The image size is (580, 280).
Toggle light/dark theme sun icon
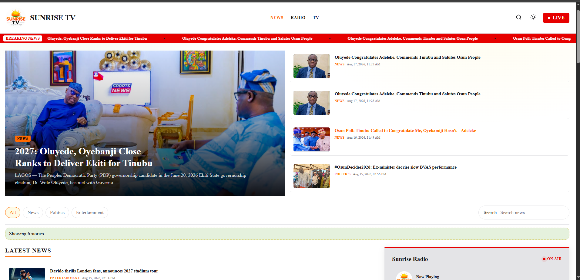coord(533,17)
